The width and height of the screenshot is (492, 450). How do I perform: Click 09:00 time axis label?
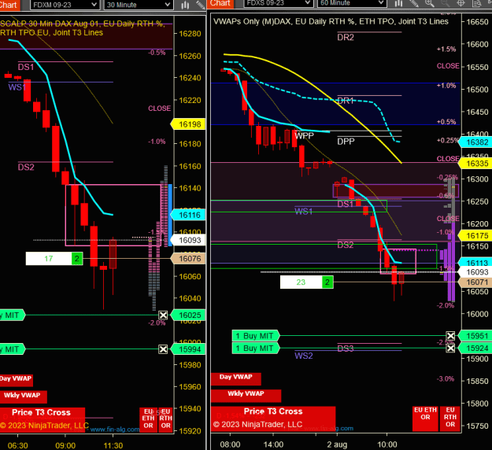pos(65,445)
